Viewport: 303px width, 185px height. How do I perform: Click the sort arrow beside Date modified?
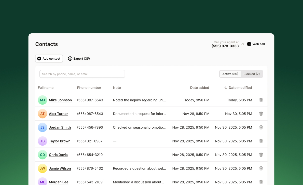226,87
